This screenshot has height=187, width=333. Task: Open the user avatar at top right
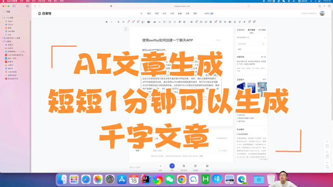[x=322, y=13]
